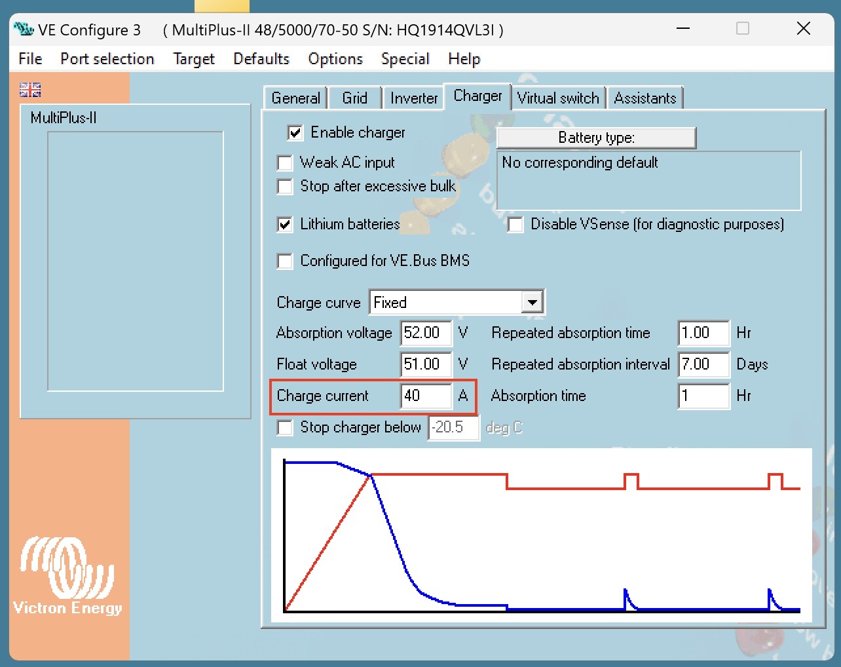Select the MultiPlus-II device label
Screen dimensions: 841x667
64,118
